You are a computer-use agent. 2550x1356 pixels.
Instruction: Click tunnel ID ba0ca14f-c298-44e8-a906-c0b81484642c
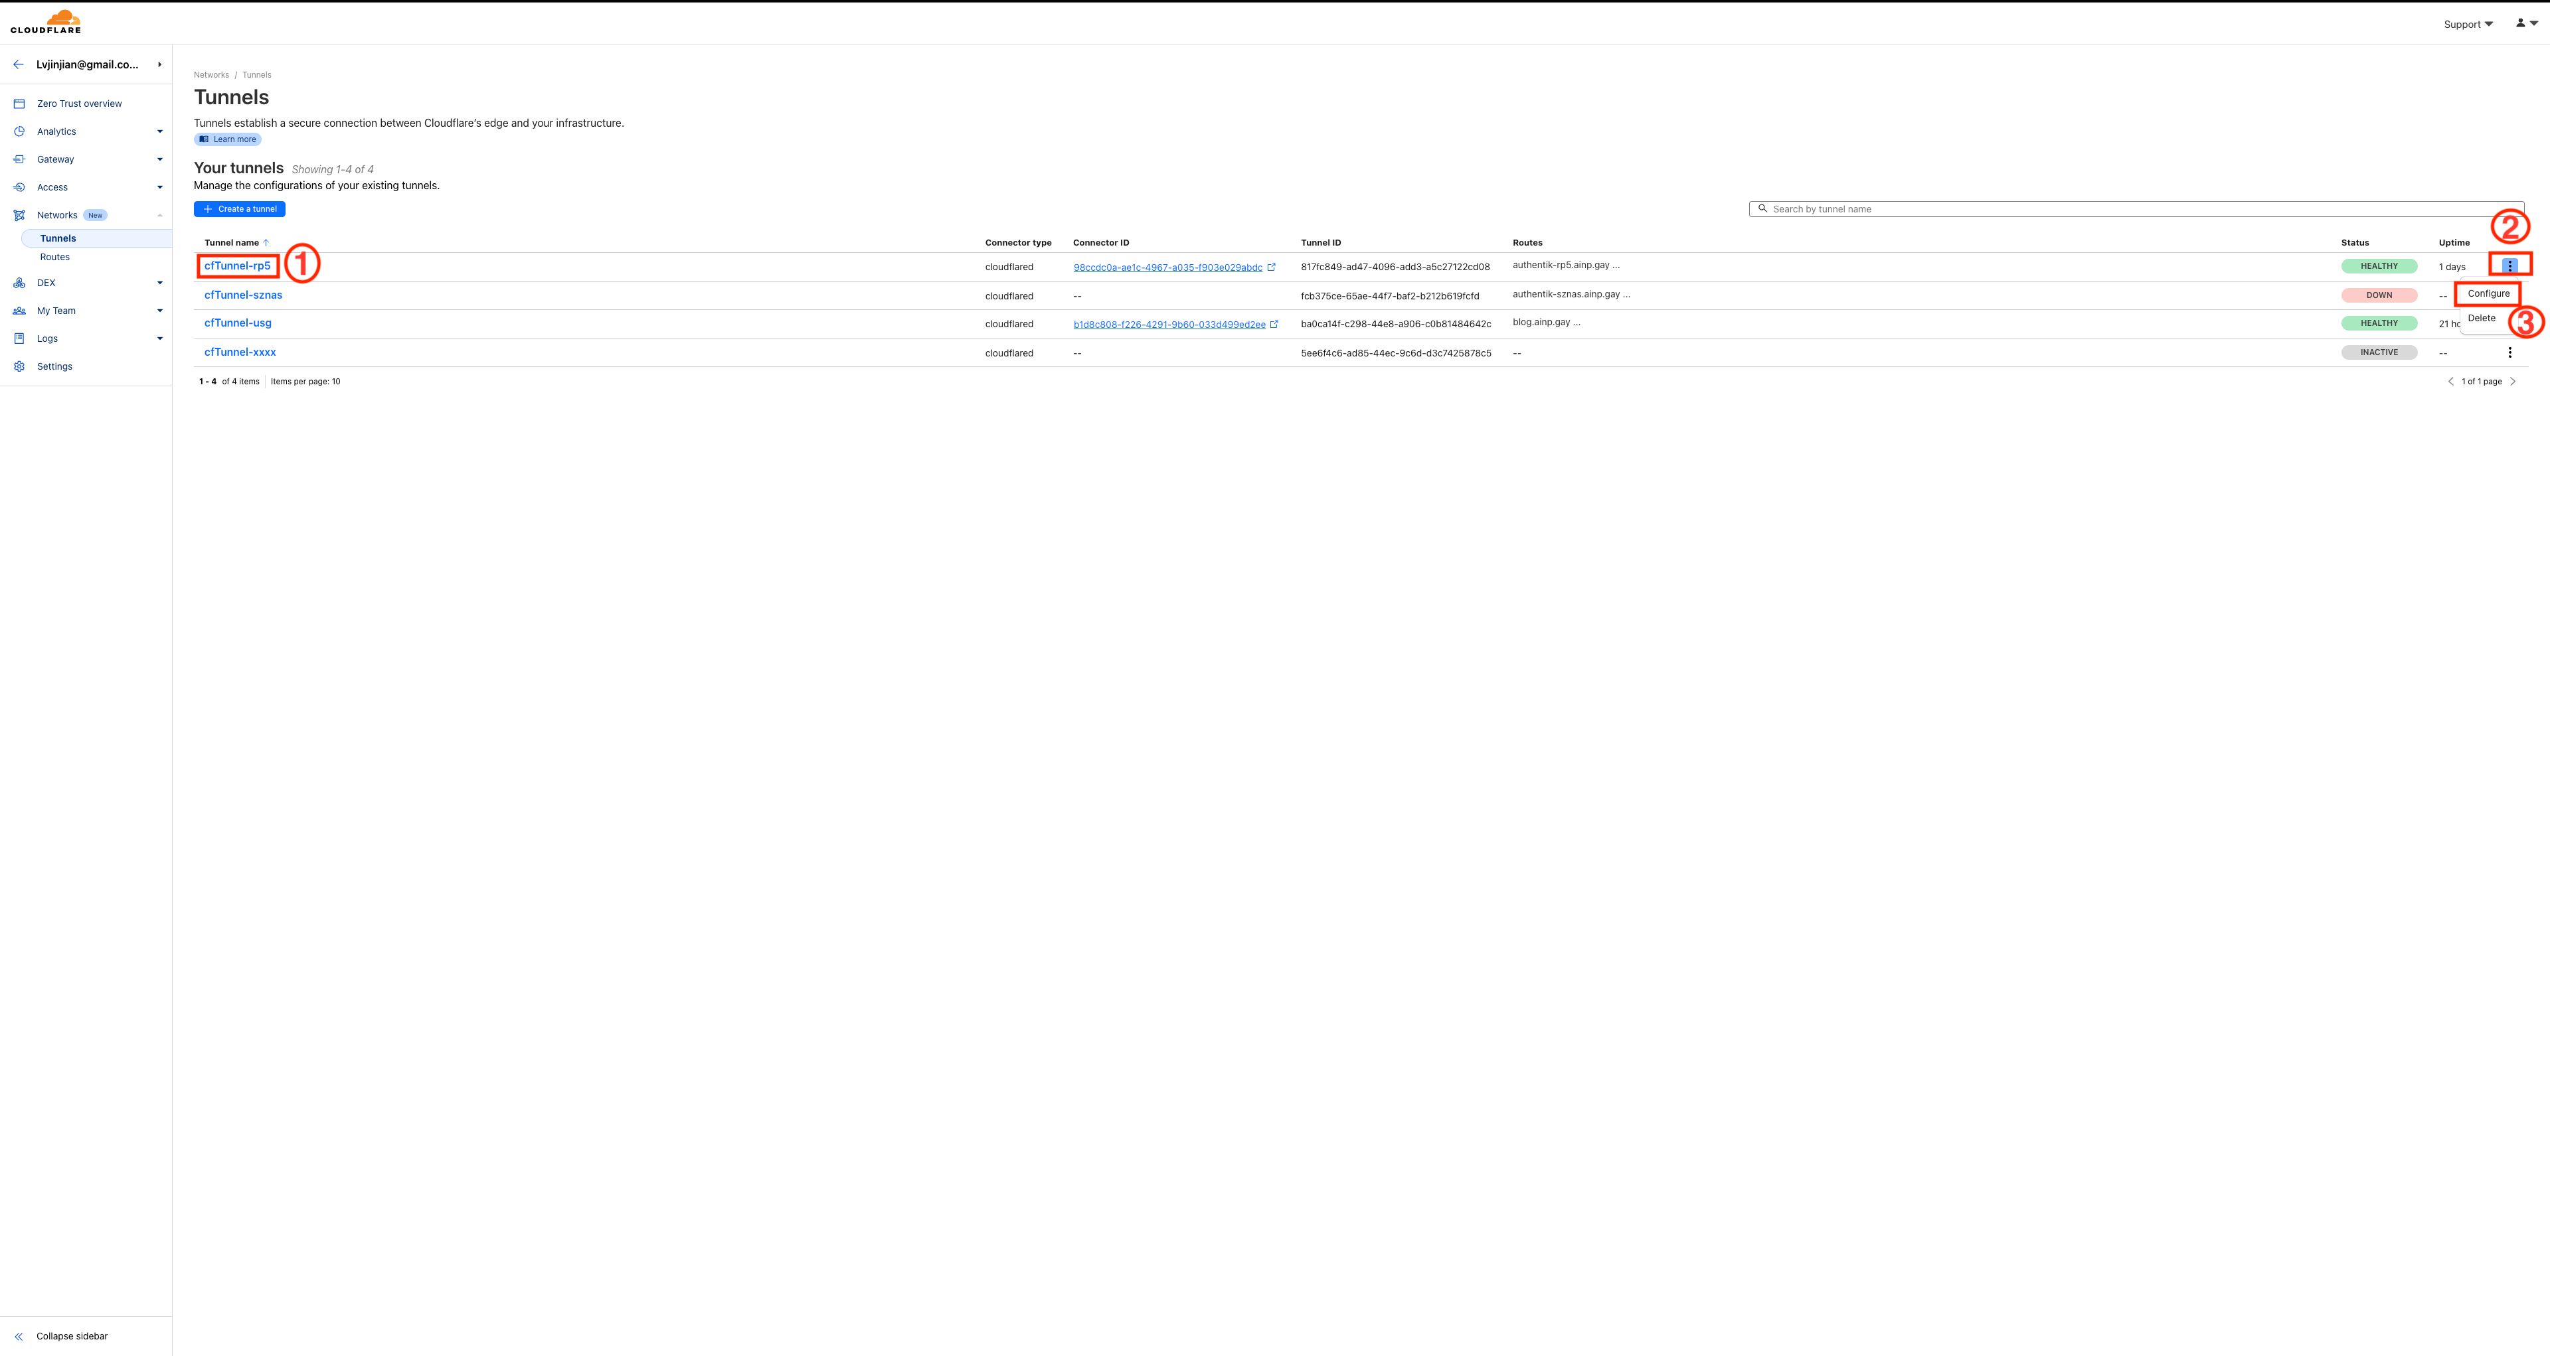(x=1396, y=325)
